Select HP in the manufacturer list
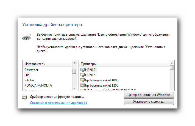The image size is (195, 126). click(27, 75)
